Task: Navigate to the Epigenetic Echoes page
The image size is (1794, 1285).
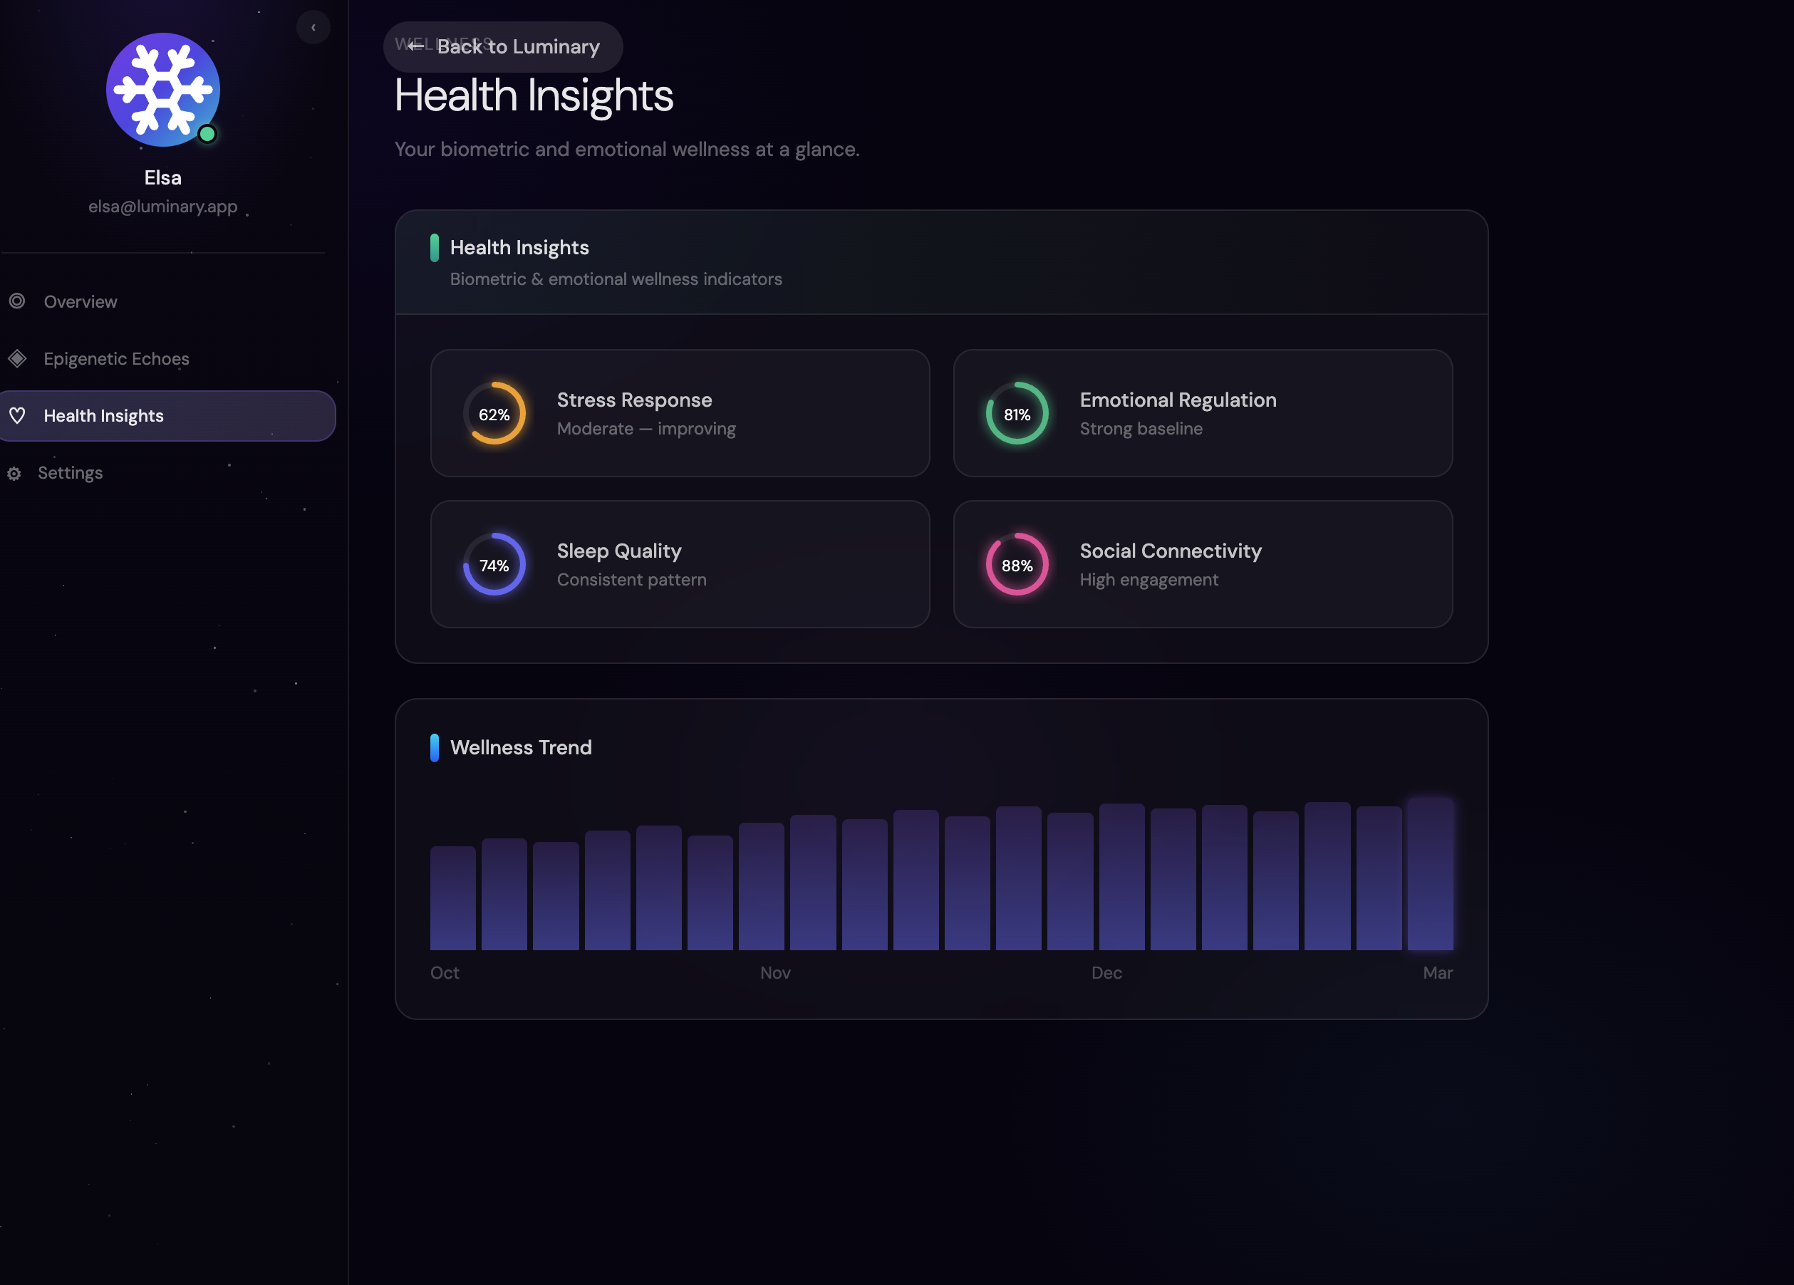Action: pos(116,358)
